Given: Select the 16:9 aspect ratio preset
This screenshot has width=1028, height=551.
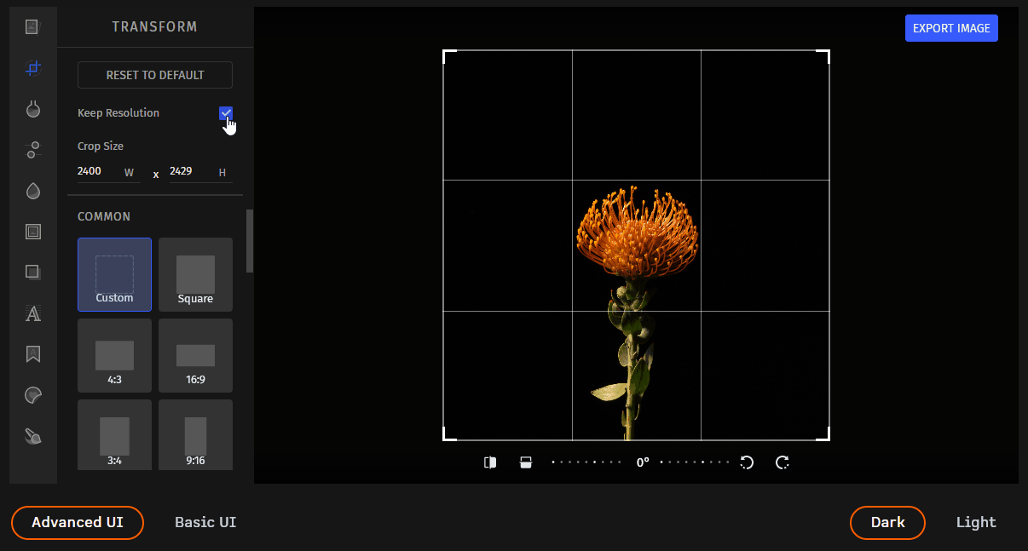Looking at the screenshot, I should 195,355.
